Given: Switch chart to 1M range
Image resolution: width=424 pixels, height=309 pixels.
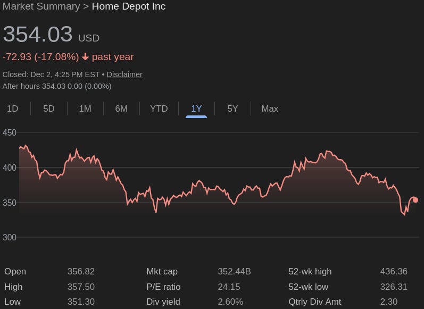Looking at the screenshot, I should pos(85,108).
